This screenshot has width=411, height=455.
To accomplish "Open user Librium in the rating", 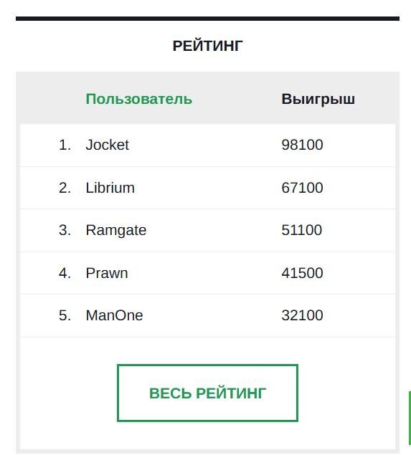I will [110, 188].
